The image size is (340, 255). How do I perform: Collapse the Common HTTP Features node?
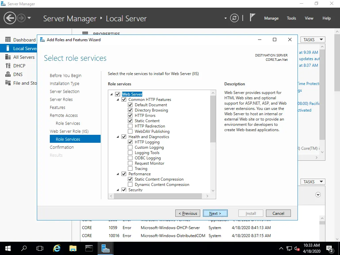pos(118,100)
